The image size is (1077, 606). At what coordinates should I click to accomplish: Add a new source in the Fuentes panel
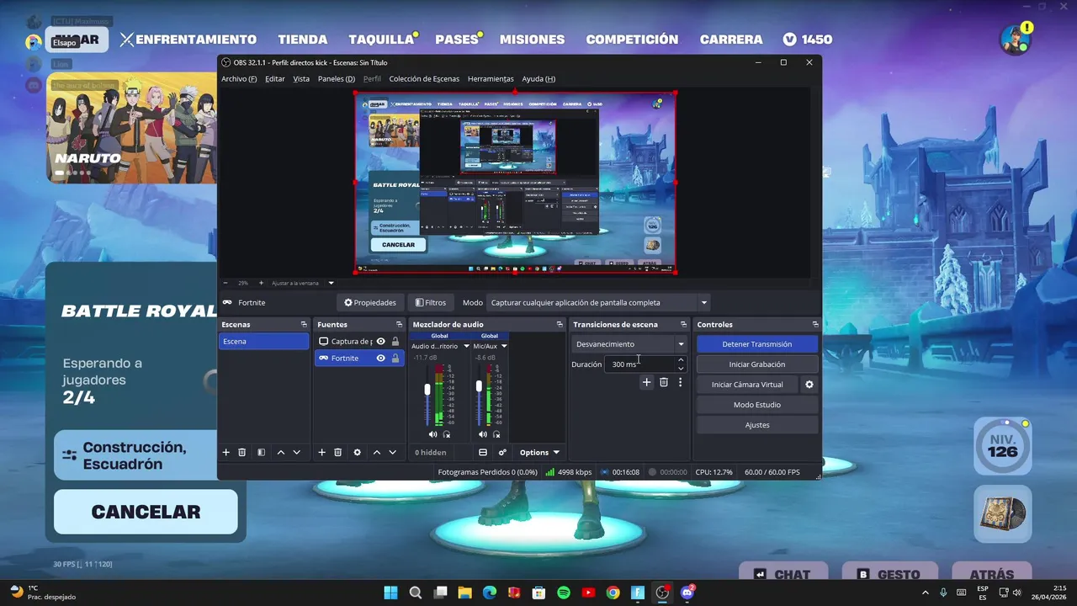point(321,453)
